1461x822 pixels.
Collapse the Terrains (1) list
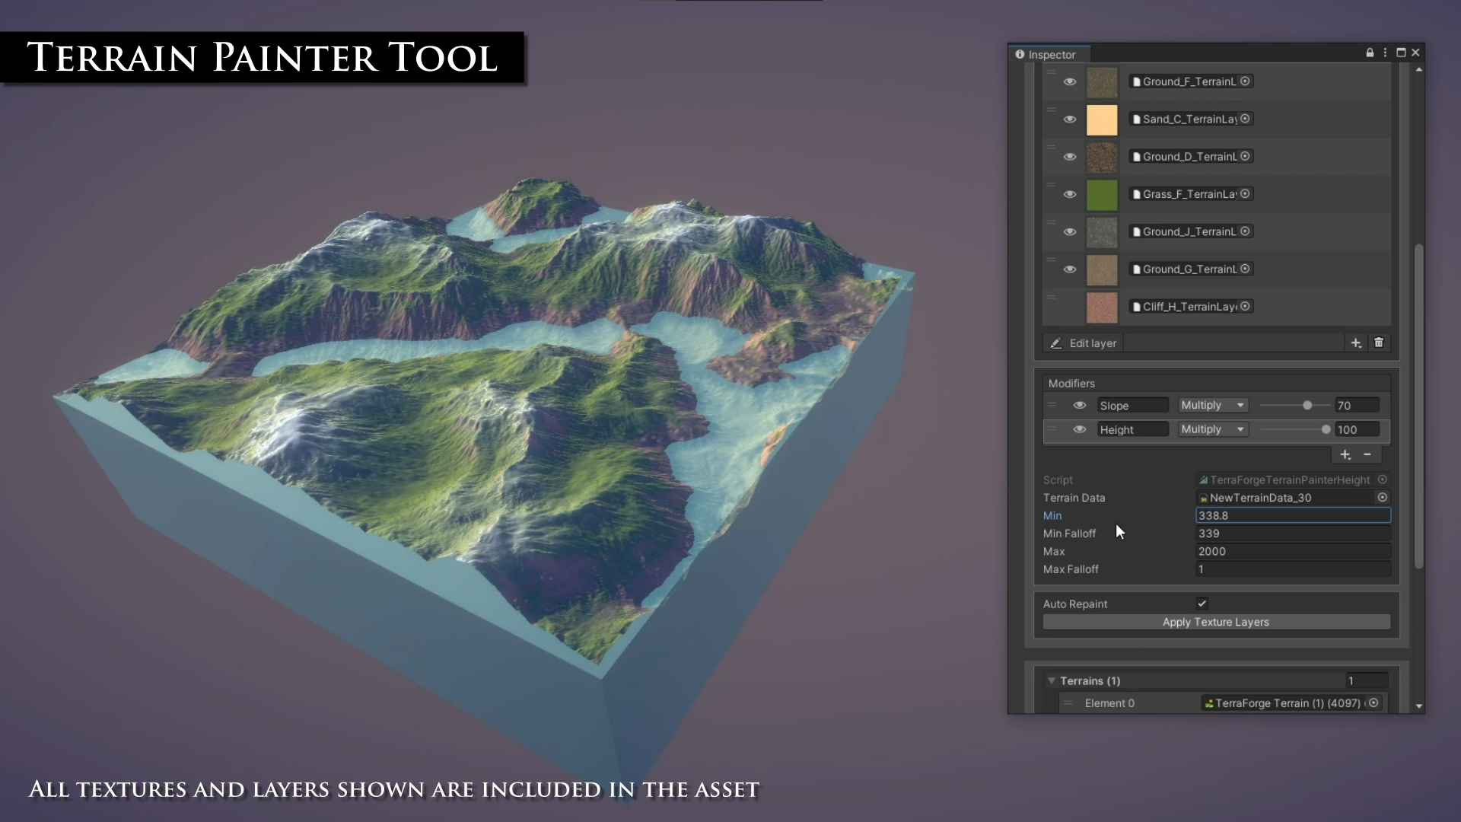(1052, 680)
